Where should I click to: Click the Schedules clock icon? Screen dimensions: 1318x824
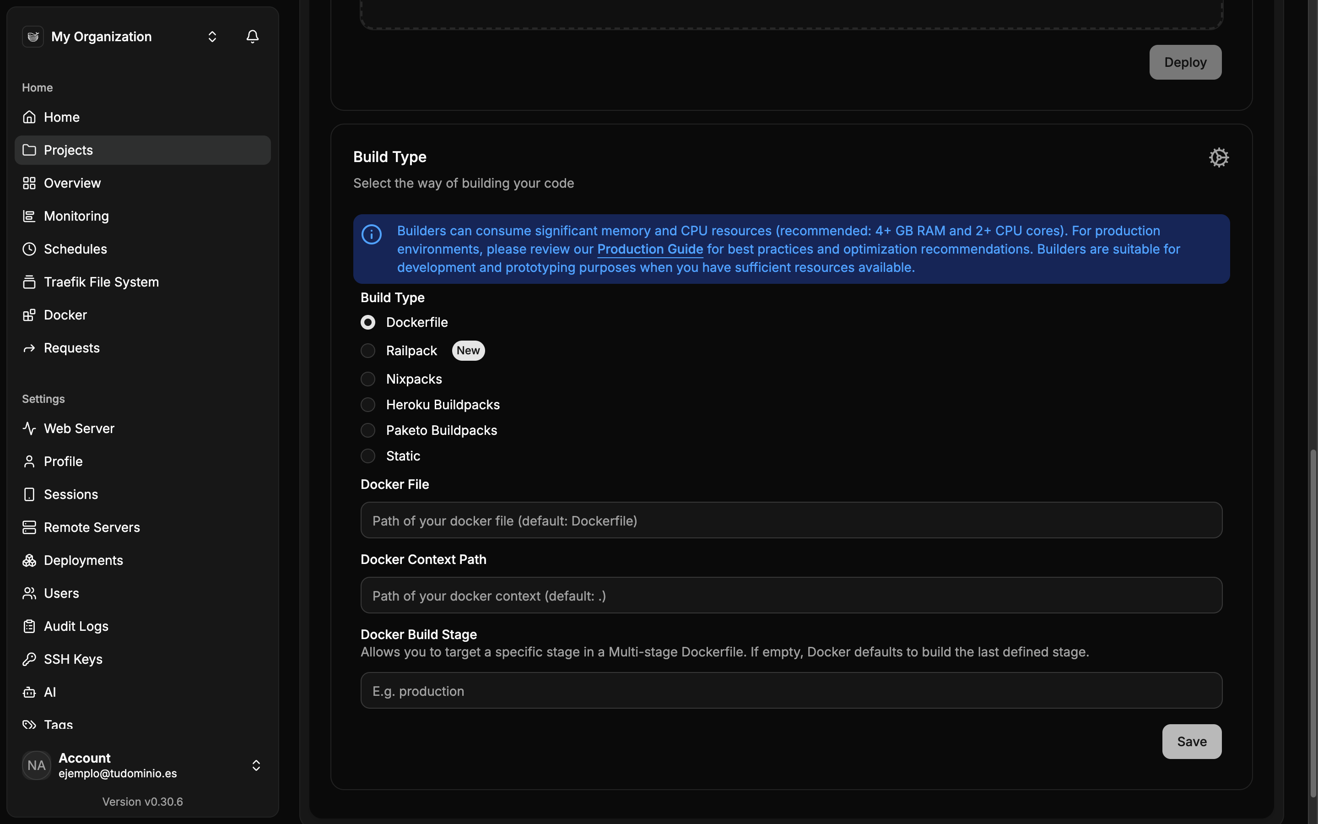[x=29, y=249]
